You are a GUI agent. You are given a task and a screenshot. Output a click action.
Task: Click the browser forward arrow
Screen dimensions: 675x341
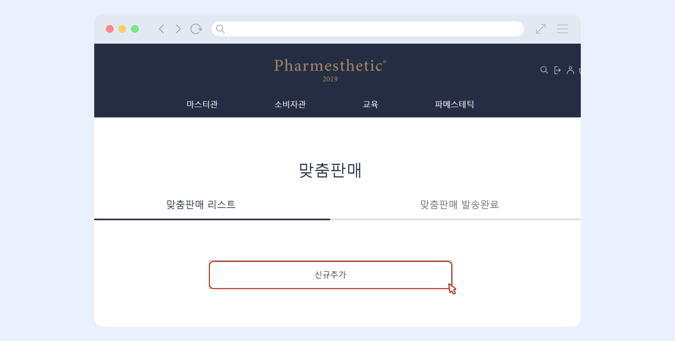point(178,29)
